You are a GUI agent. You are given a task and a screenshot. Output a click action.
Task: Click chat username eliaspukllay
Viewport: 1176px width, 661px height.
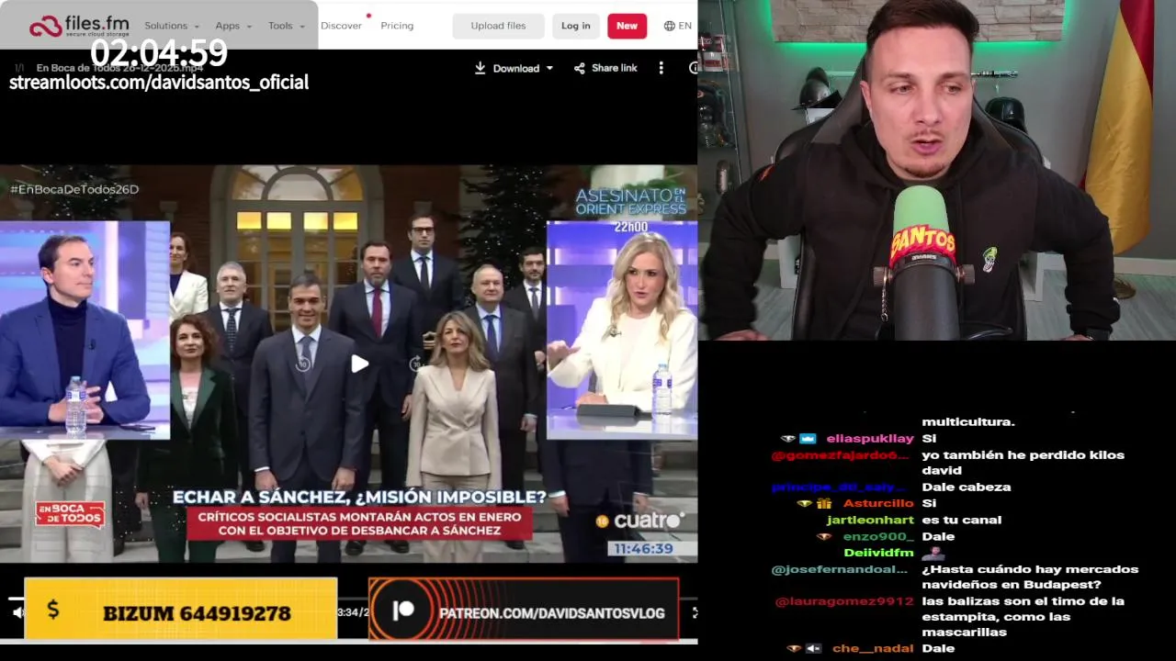[870, 439]
